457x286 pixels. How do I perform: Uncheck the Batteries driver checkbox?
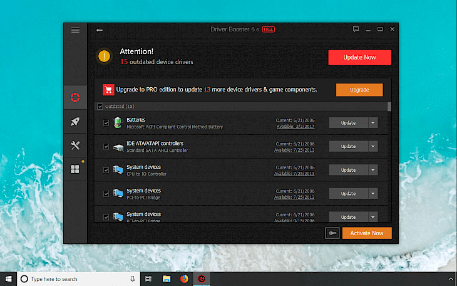coord(106,123)
